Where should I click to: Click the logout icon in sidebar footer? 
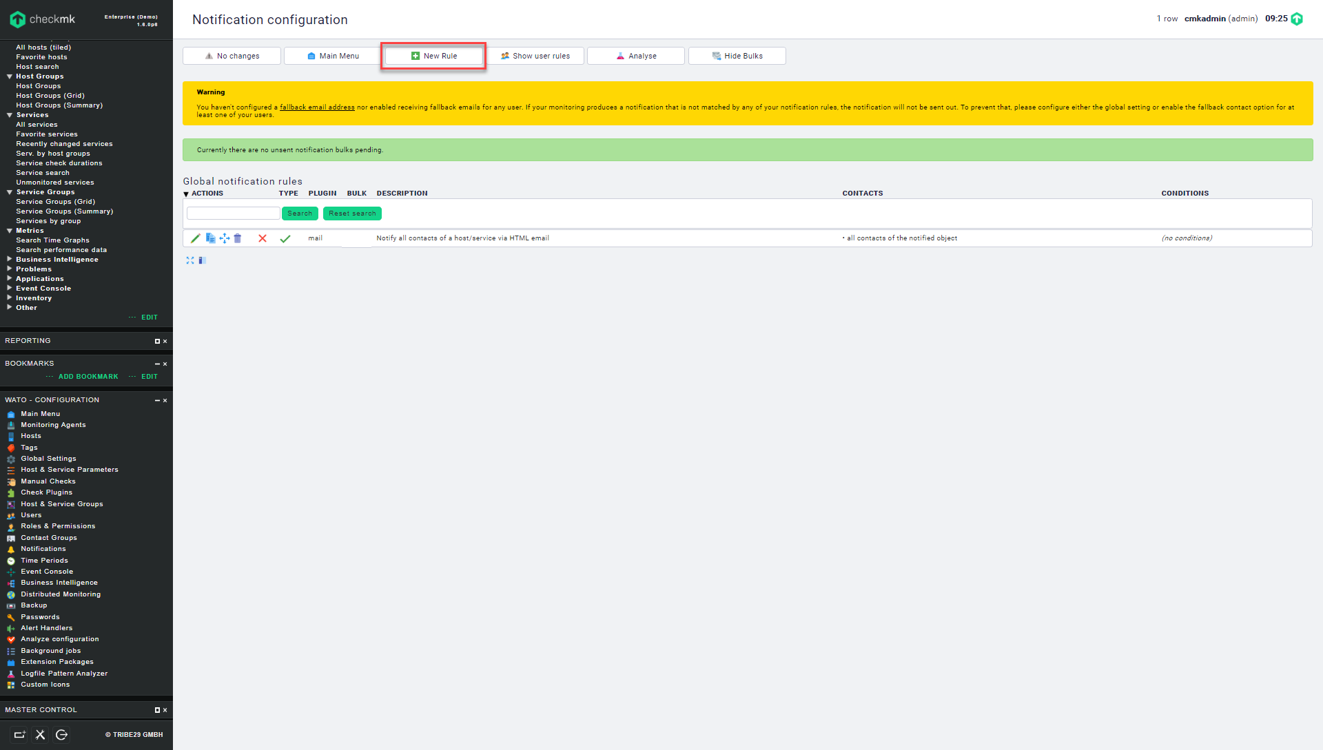61,735
